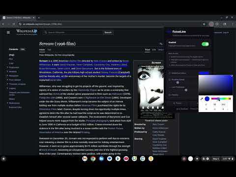The image size is (236, 177).
Task: Click the middle G value field showing 33
Action: (x=215, y=104)
